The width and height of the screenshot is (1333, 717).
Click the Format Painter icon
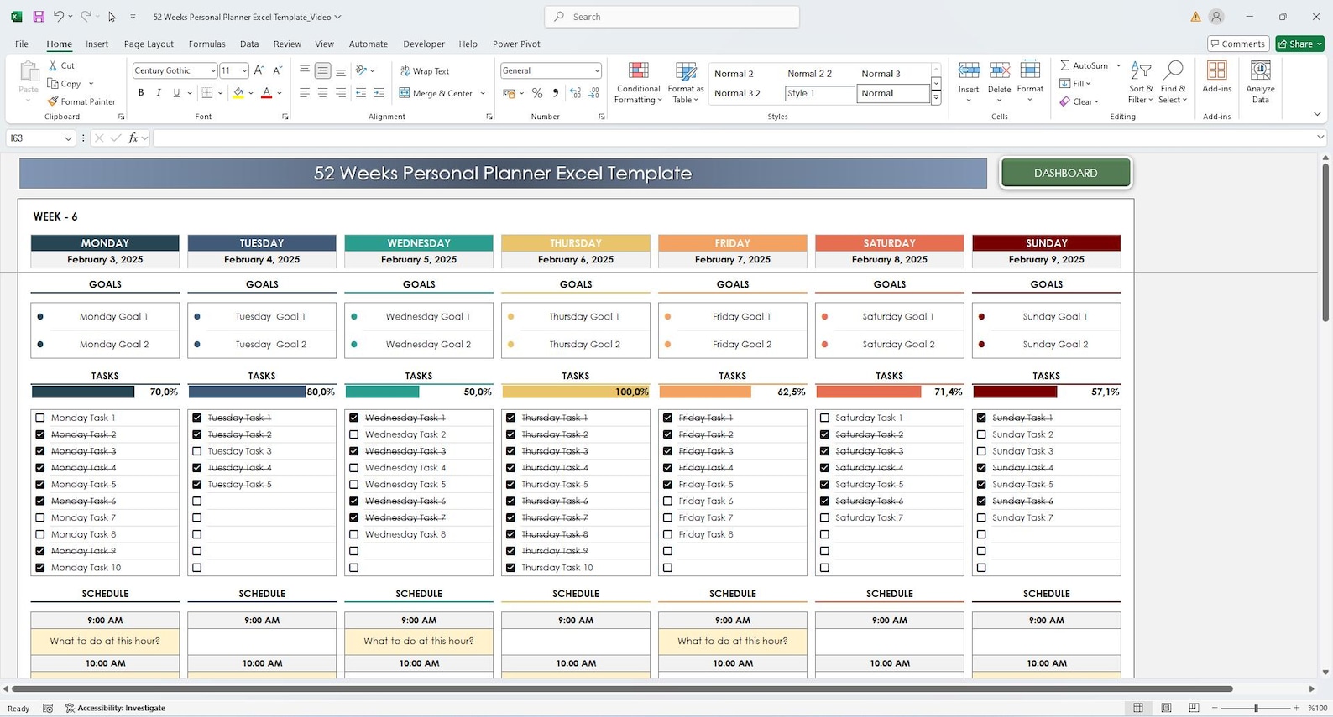tap(53, 101)
